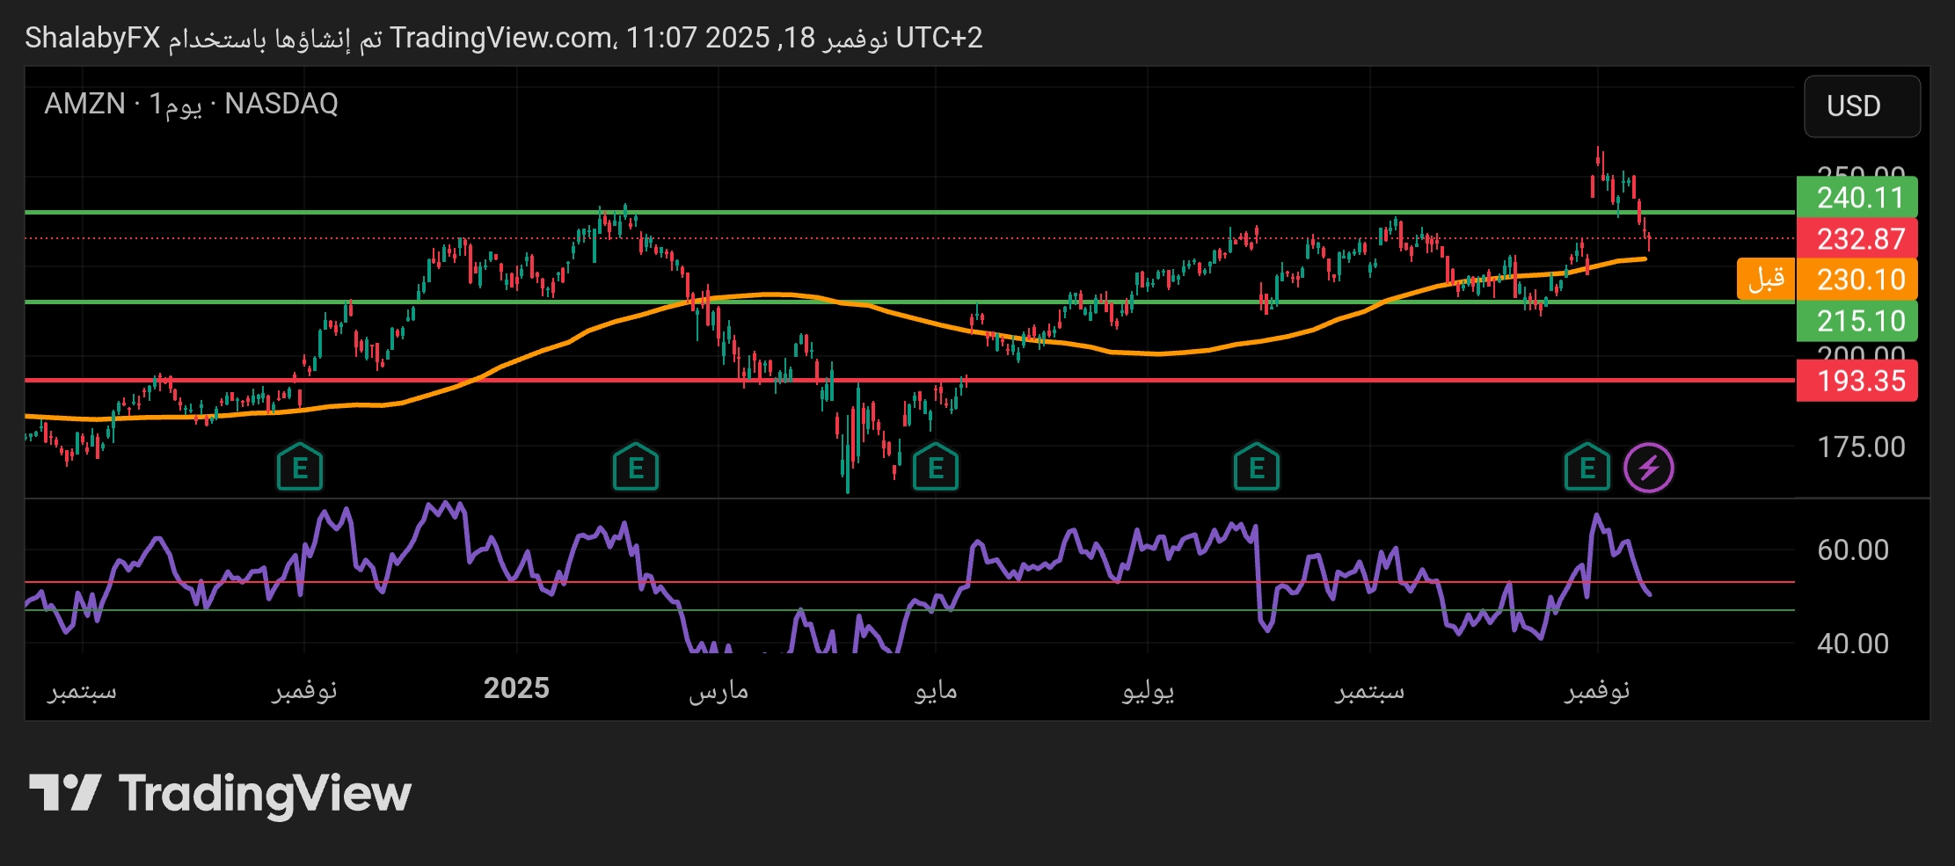Click the TradingView logo at the bottom
Screen dimensions: 1955x866
point(220,794)
